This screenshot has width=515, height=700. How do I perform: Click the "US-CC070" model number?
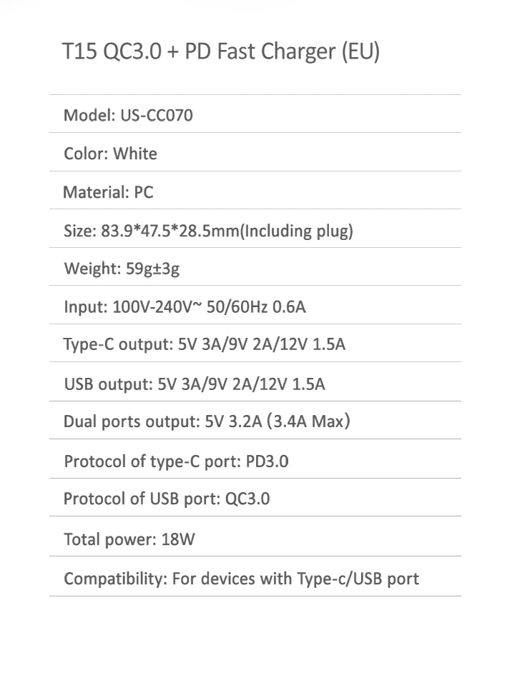click(157, 115)
